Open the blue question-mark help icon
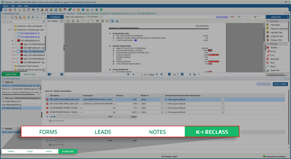Screen dimensions: 291x159 click(x=83, y=10)
